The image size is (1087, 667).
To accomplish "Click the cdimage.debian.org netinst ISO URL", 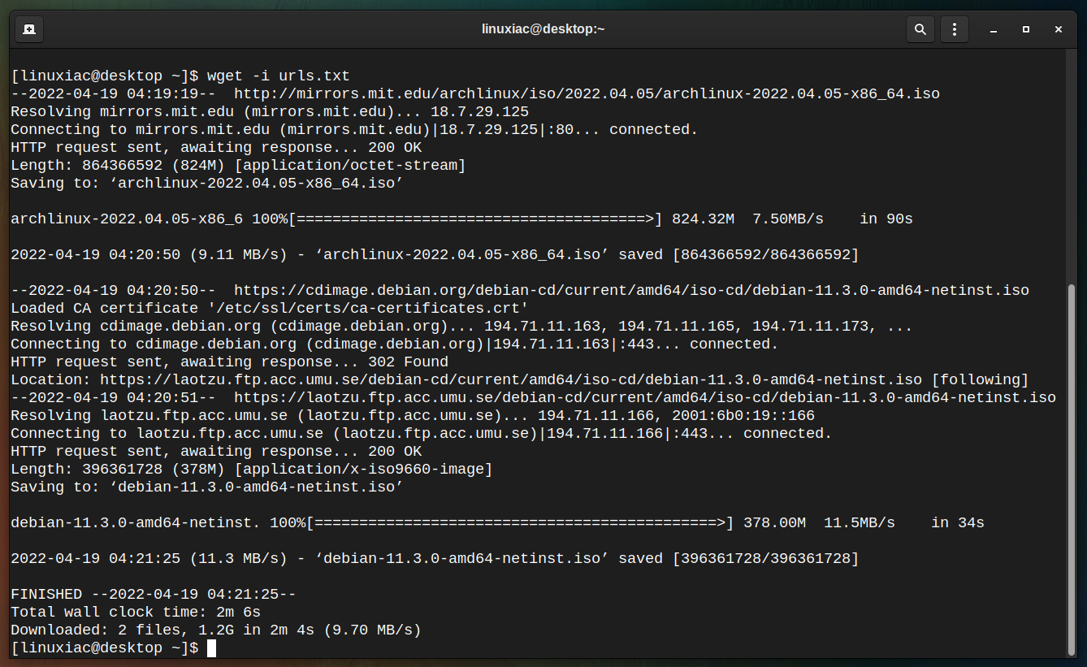I will [631, 290].
